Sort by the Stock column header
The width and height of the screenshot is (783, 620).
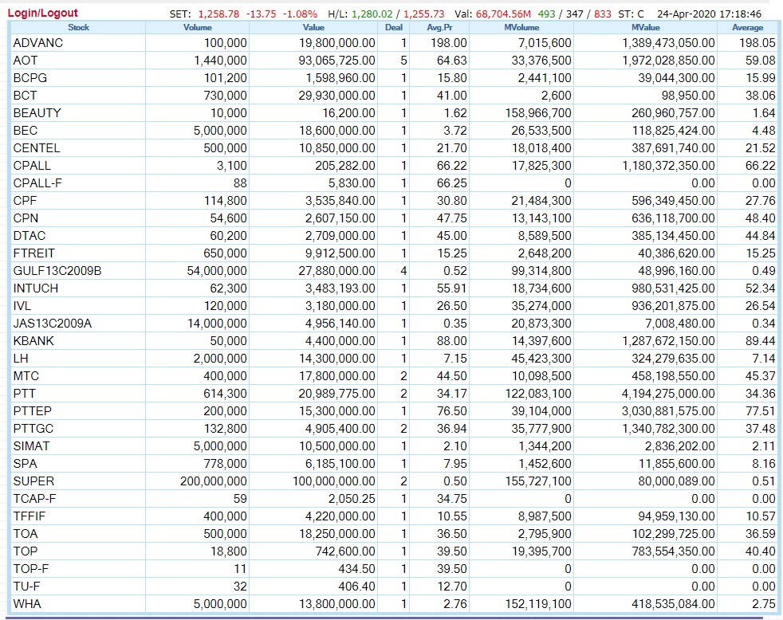coord(78,27)
